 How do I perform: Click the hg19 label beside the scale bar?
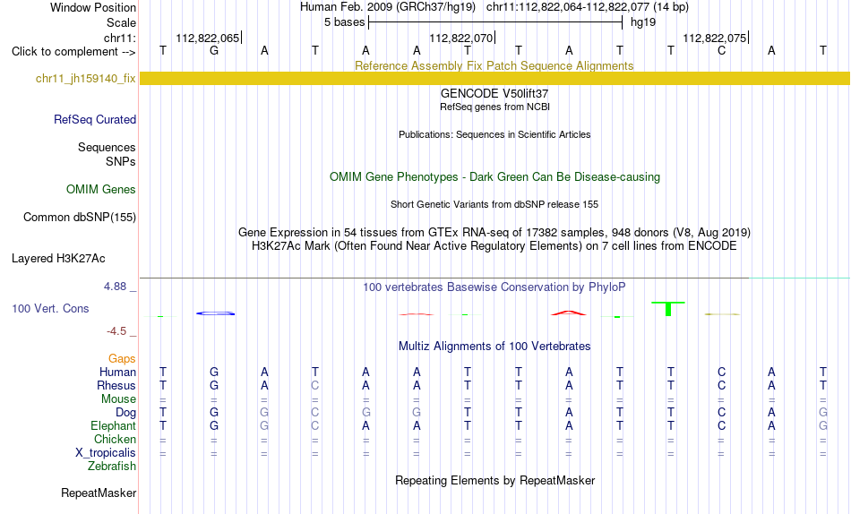643,22
